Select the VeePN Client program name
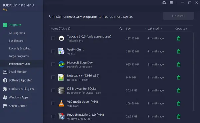The image size is (200, 123). 75,50
